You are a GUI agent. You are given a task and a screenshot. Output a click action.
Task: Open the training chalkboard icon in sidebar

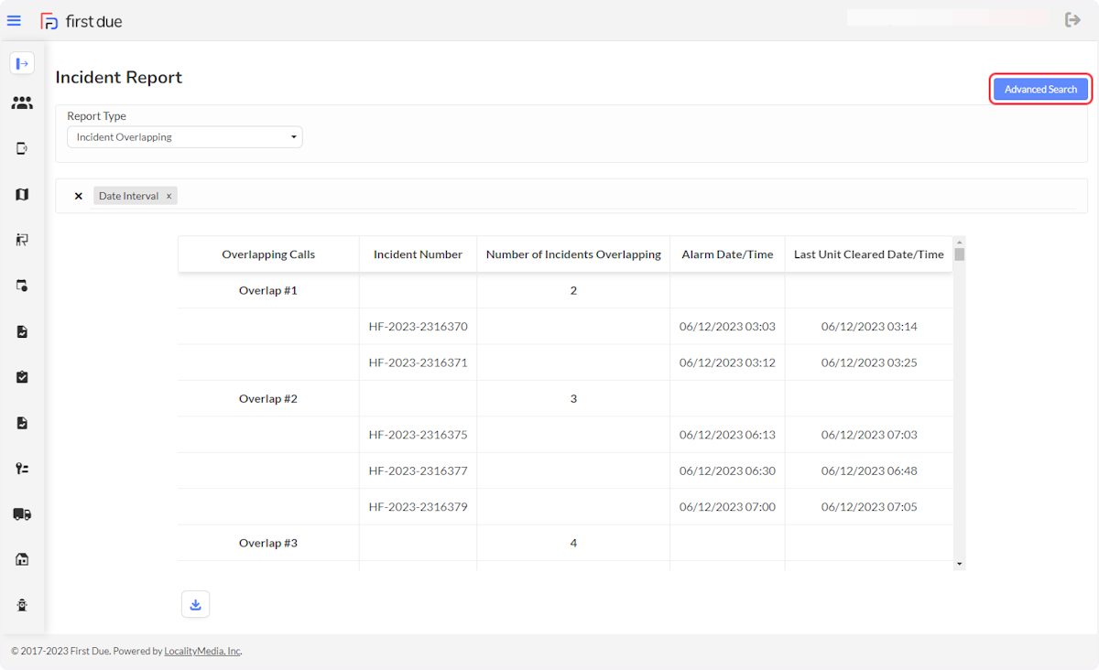point(22,240)
